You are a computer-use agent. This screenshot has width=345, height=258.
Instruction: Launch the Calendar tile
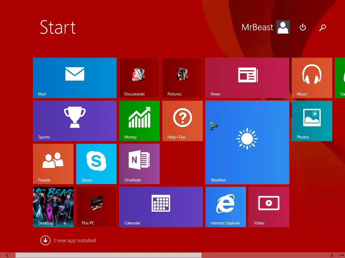coord(161,207)
